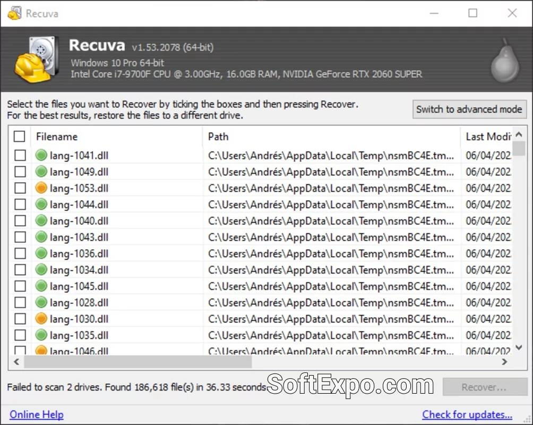Tick the checkbox for lang-1035.dll

pyautogui.click(x=19, y=335)
